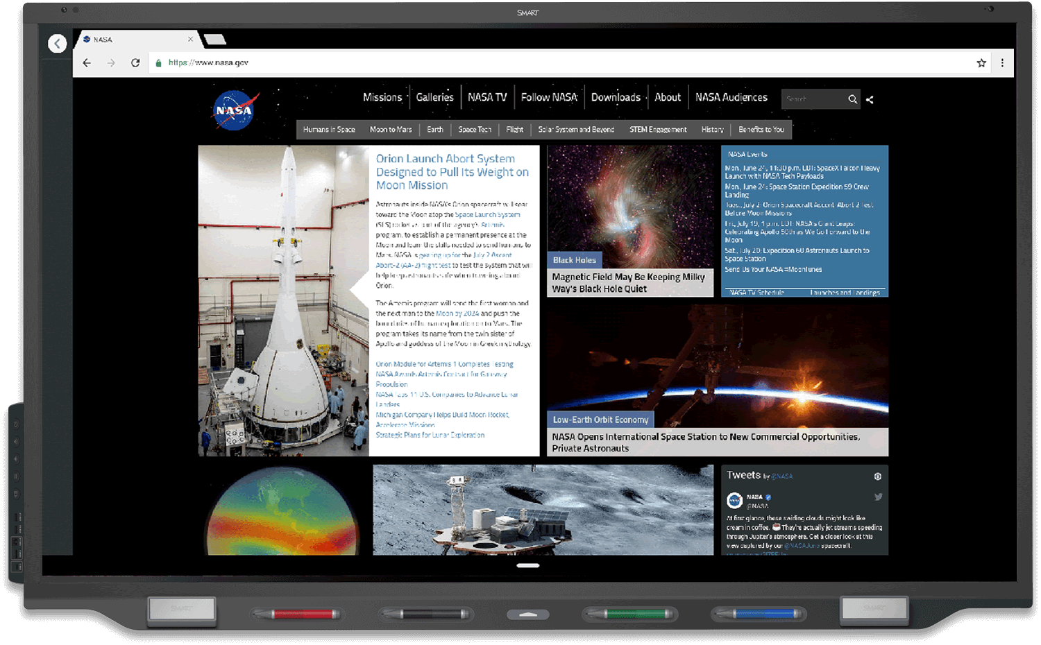Open the About menu
Screen dimensions: 1041x645
(668, 98)
